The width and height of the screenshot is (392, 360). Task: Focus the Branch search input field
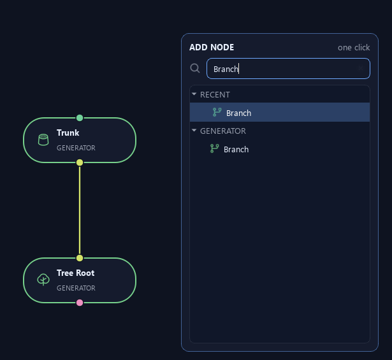tap(288, 68)
